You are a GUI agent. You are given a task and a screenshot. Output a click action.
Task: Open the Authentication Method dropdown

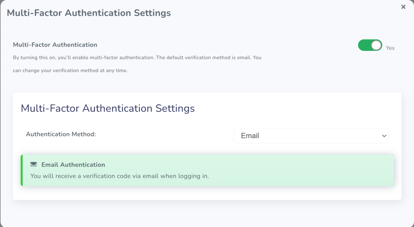click(311, 135)
